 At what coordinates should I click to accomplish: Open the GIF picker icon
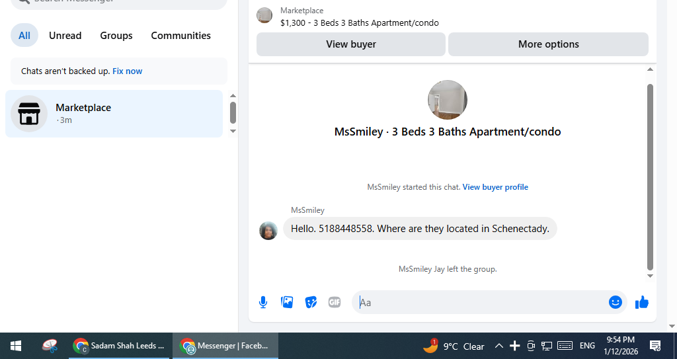335,302
